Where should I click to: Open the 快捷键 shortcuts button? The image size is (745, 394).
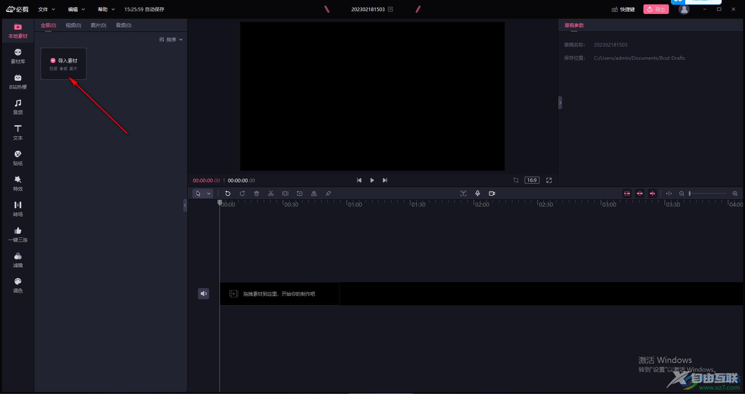click(623, 9)
